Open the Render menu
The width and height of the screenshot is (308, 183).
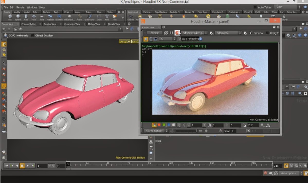tap(21, 7)
